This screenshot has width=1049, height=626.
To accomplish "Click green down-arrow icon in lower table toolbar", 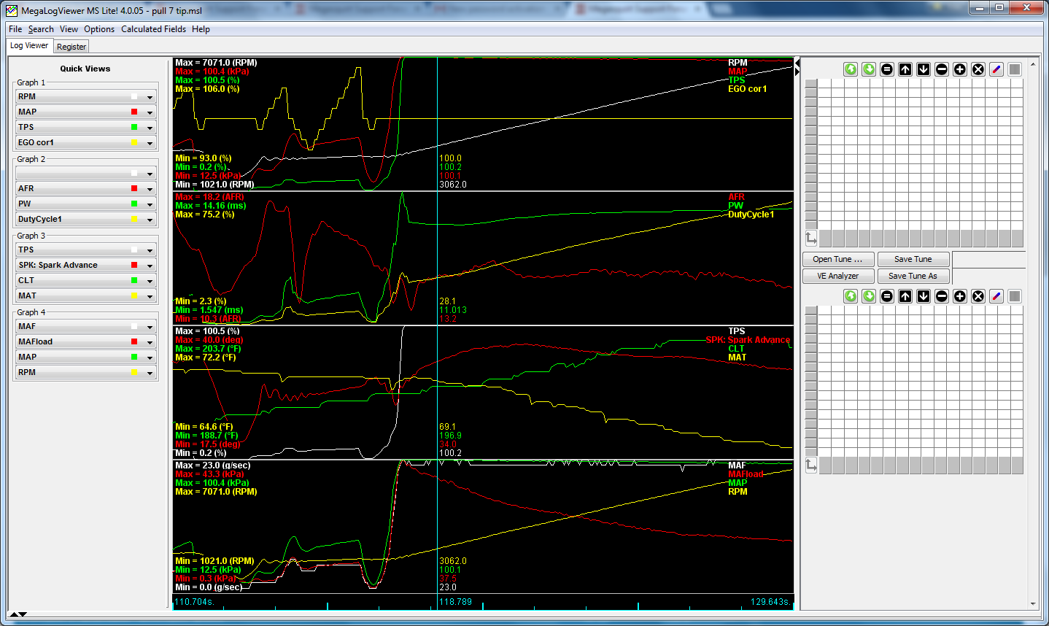I will click(869, 296).
